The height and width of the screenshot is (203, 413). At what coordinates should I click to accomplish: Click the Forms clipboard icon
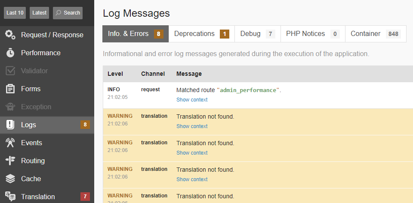coord(10,89)
